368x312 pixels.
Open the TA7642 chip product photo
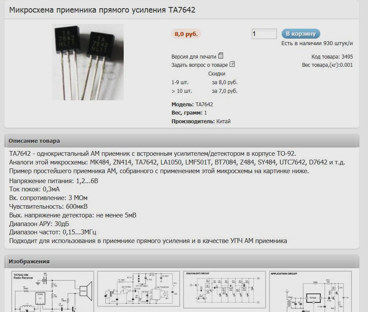coord(88,62)
